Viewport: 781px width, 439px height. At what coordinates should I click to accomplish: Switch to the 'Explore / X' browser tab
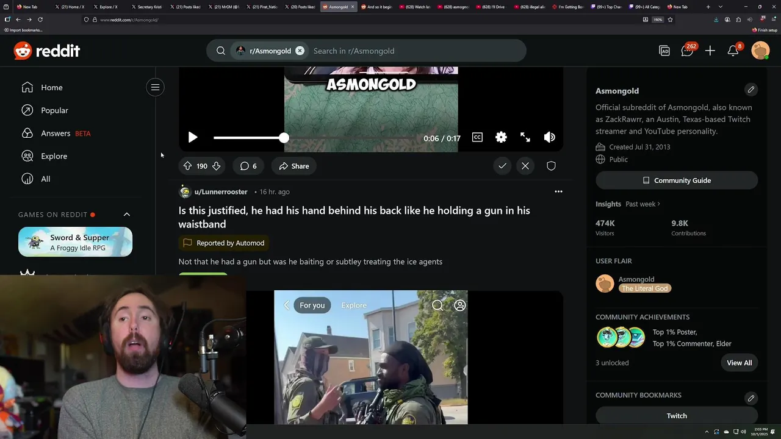[x=108, y=7]
